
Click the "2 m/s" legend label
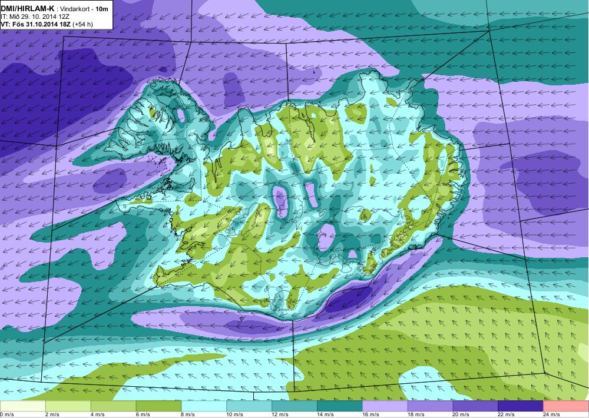tap(52, 414)
